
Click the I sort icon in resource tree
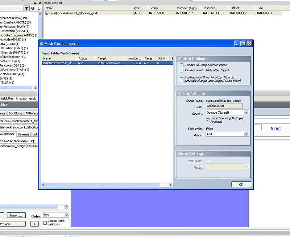[39, 8]
